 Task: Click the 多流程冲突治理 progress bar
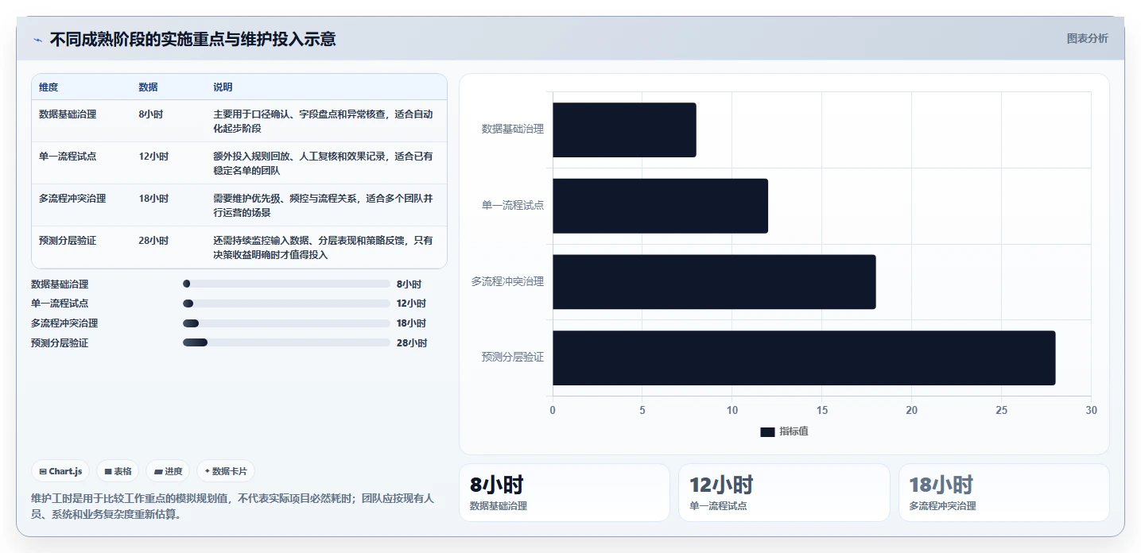click(286, 323)
